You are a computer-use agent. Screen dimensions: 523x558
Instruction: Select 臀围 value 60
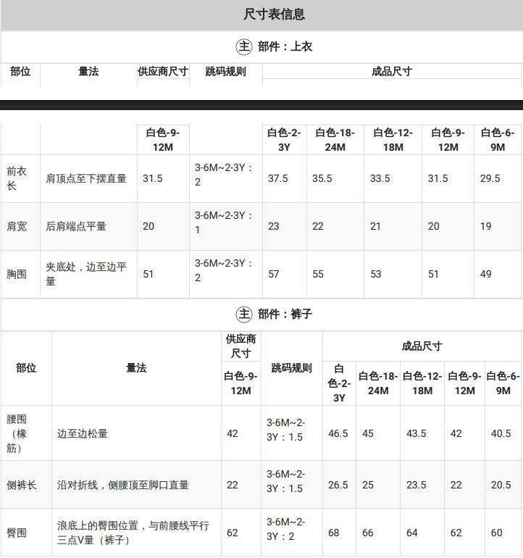pyautogui.click(x=497, y=533)
